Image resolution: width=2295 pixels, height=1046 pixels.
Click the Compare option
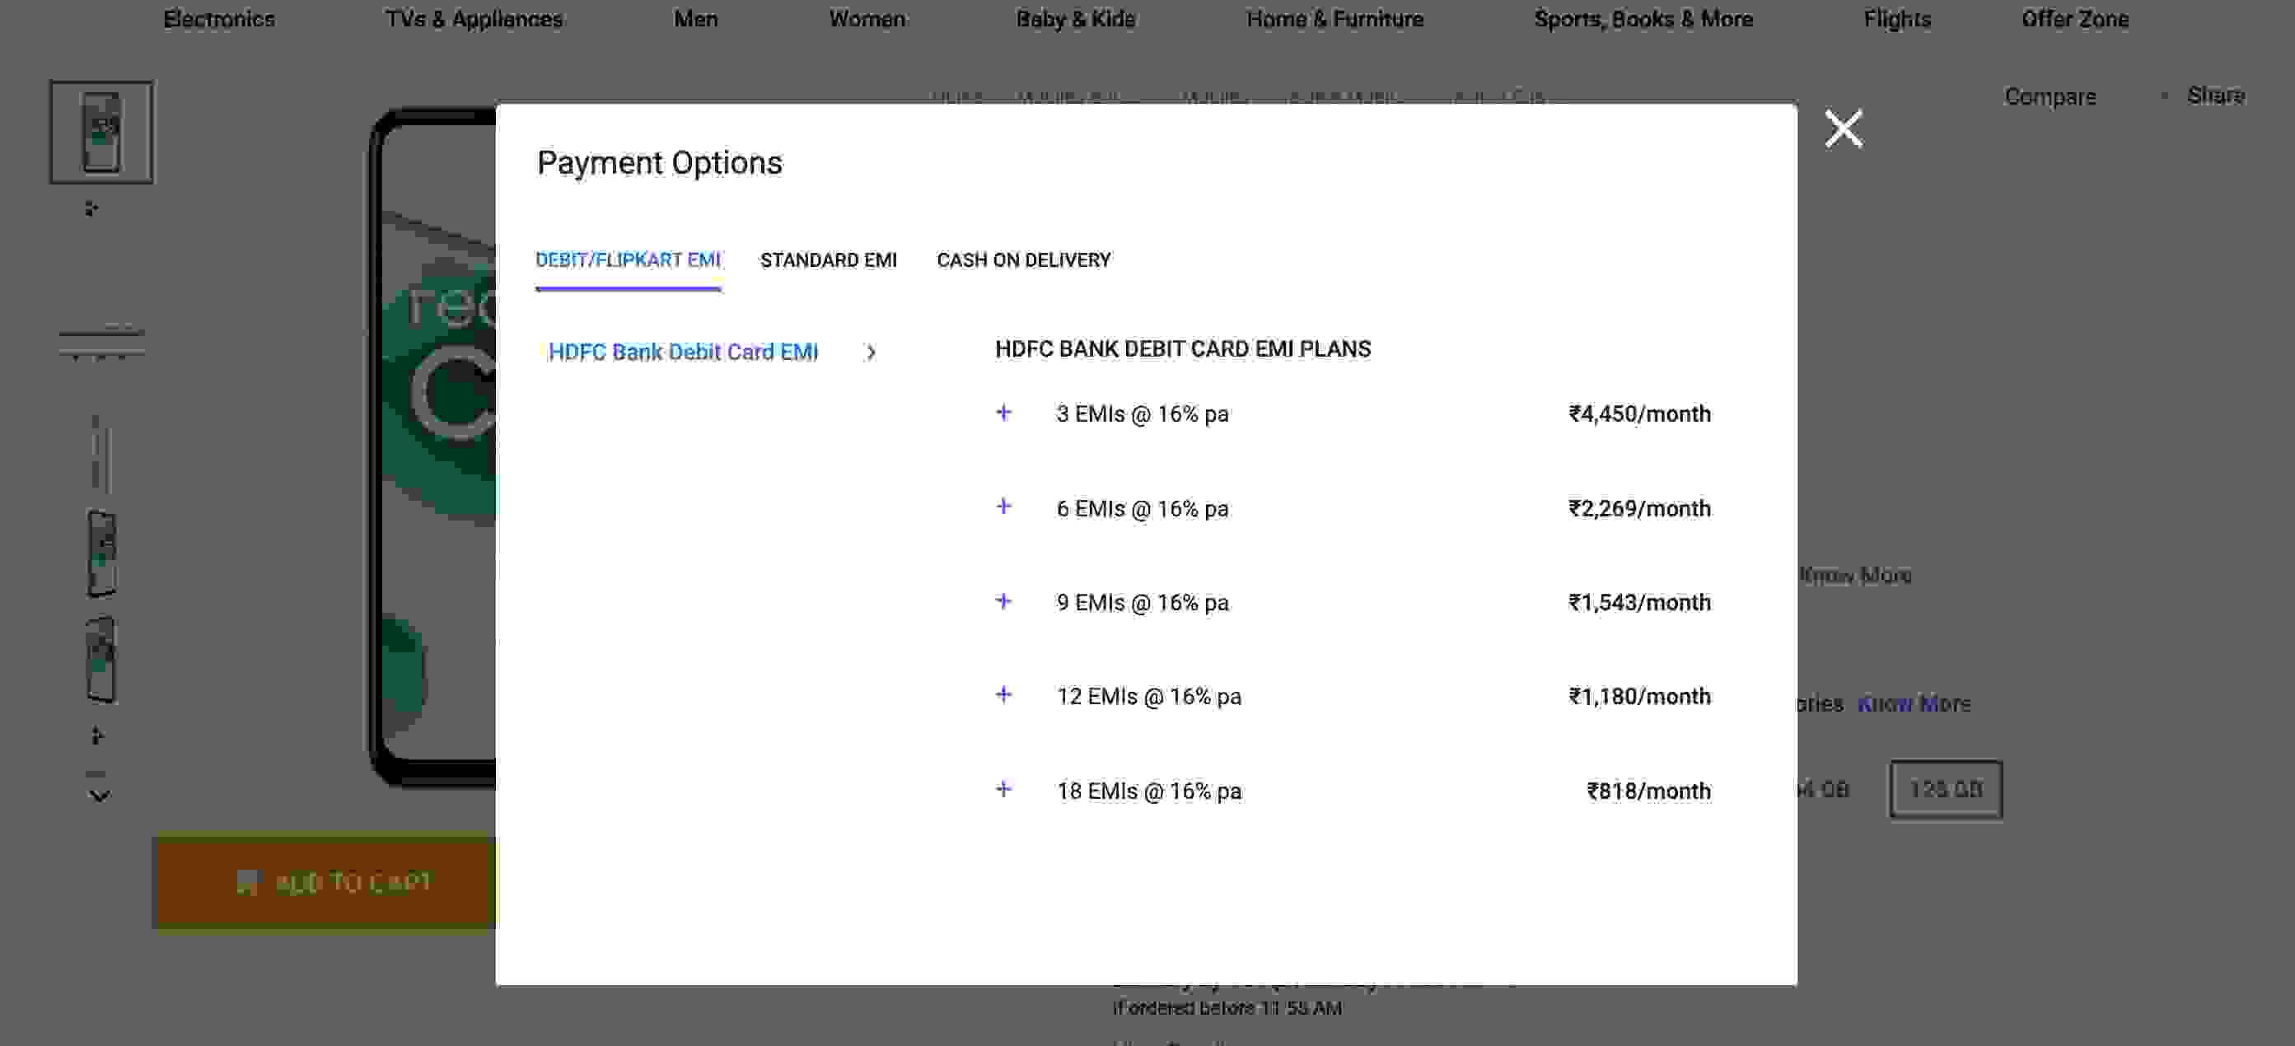[x=2050, y=96]
